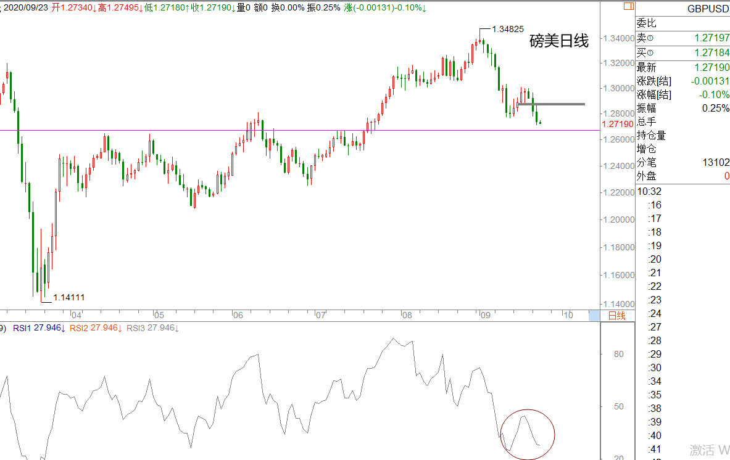Select the magenta horizontal support line
Viewport: 730px width, 460px height.
point(300,130)
